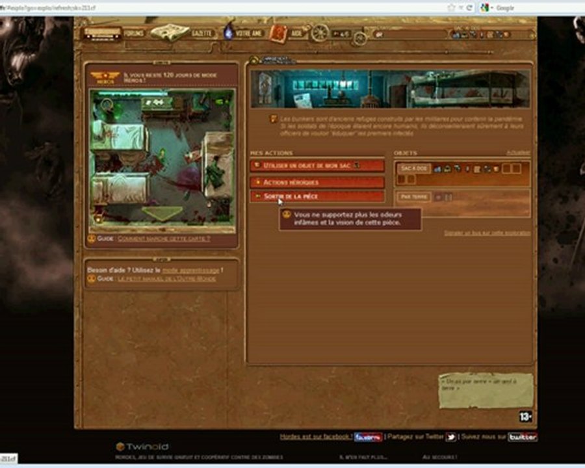Click the 4/6 action points counter

coord(341,34)
